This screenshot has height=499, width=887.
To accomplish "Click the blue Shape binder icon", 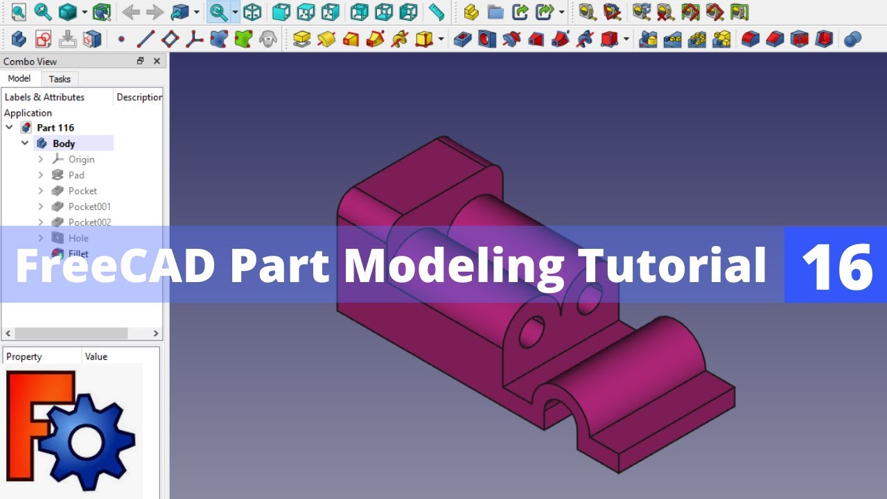I will (219, 39).
